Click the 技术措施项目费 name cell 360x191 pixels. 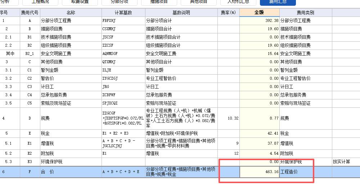click(71, 37)
